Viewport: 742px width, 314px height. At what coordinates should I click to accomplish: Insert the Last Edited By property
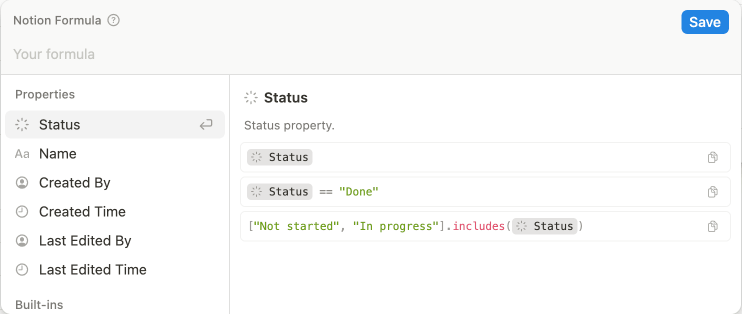point(85,241)
